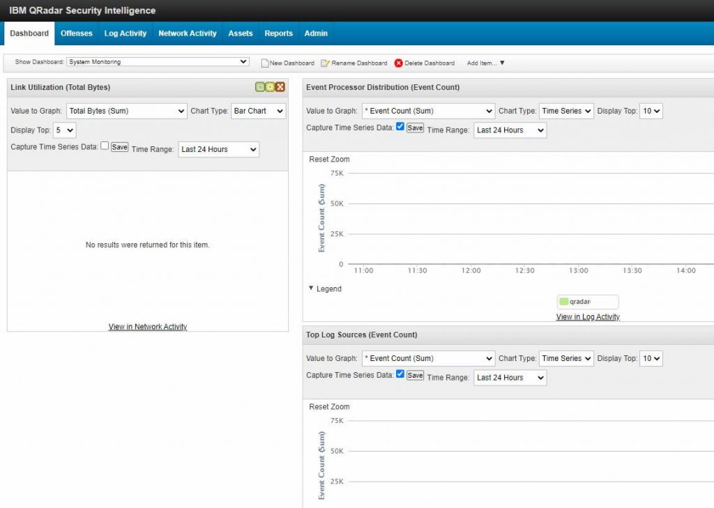
Task: Uncheck Capture Time Series in Top Log Sources
Action: tap(400, 374)
